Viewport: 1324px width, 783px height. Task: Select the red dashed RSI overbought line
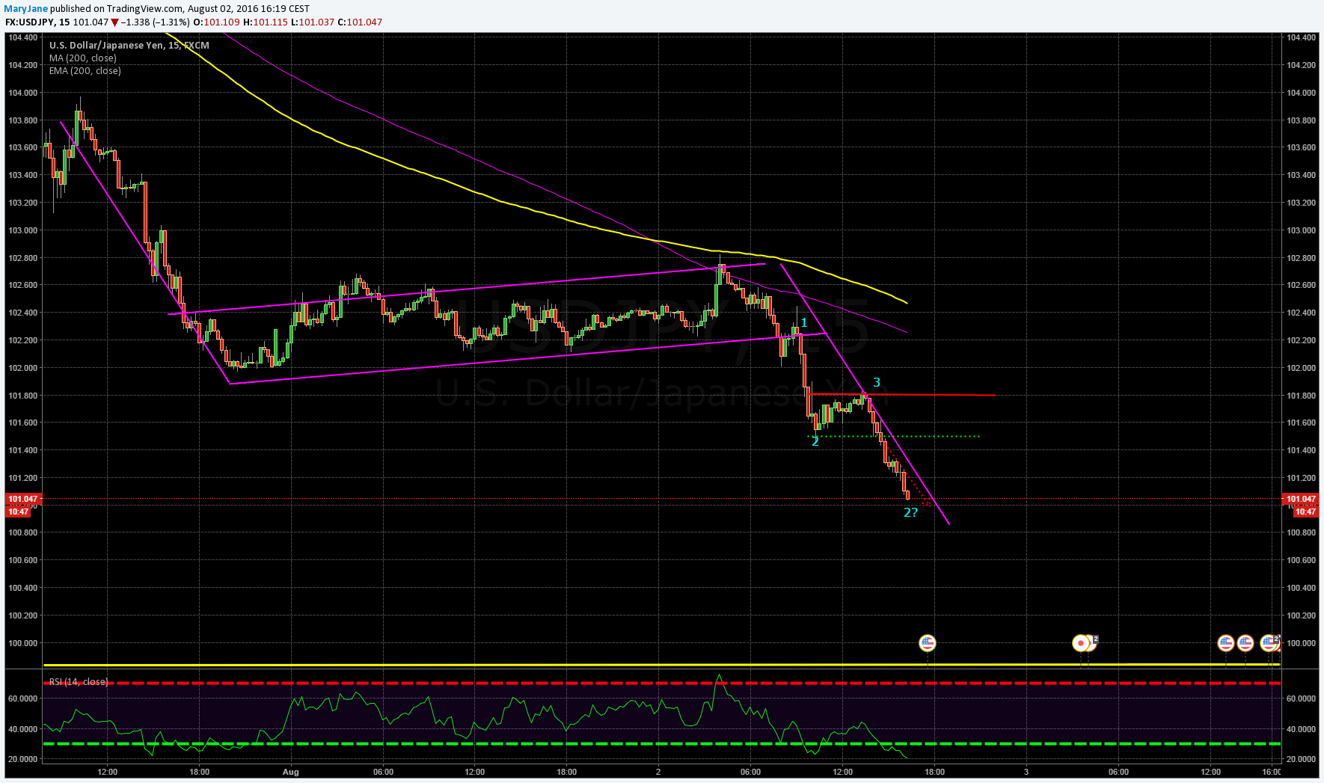pyautogui.click(x=661, y=683)
